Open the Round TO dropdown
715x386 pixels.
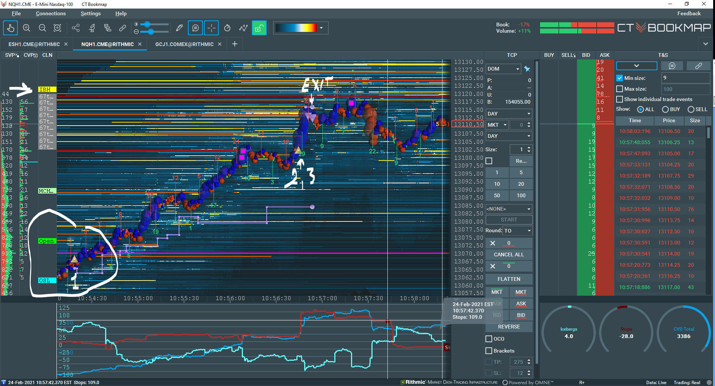coord(517,231)
